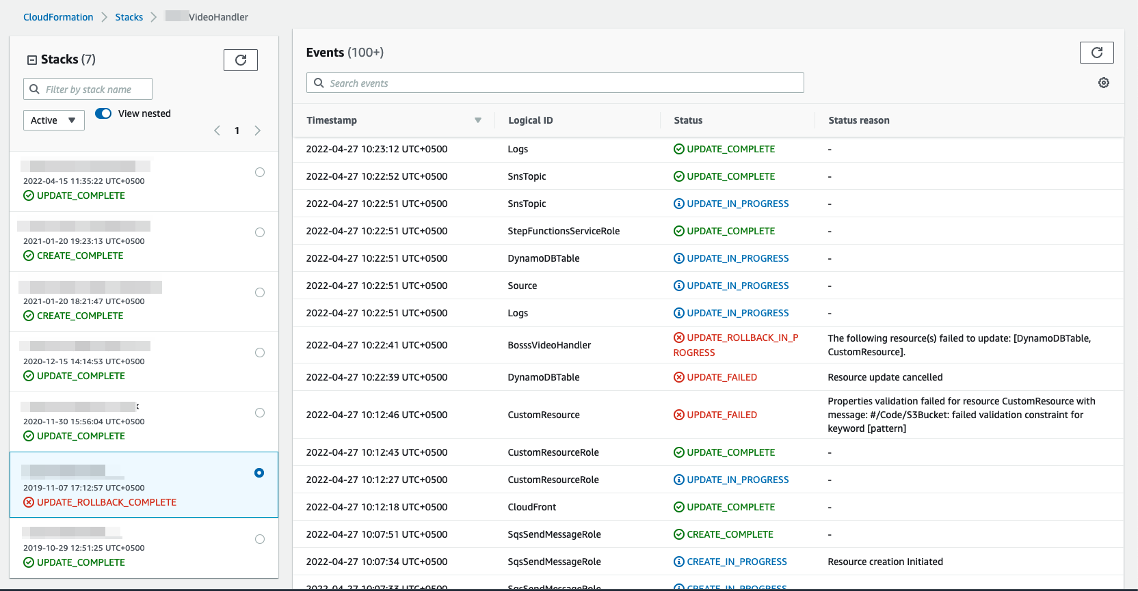The width and height of the screenshot is (1138, 591).
Task: Collapse the Stacks panel heading icon
Action: pyautogui.click(x=32, y=60)
